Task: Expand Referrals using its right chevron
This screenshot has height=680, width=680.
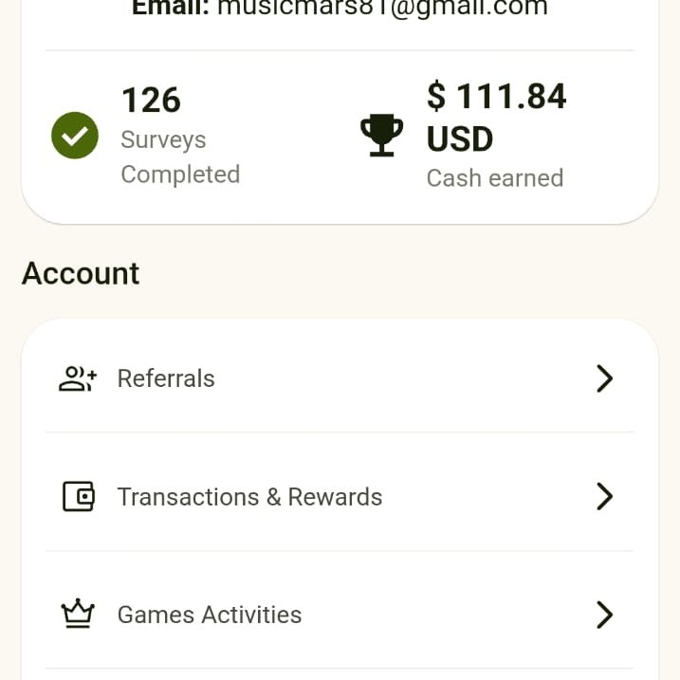Action: pos(604,378)
